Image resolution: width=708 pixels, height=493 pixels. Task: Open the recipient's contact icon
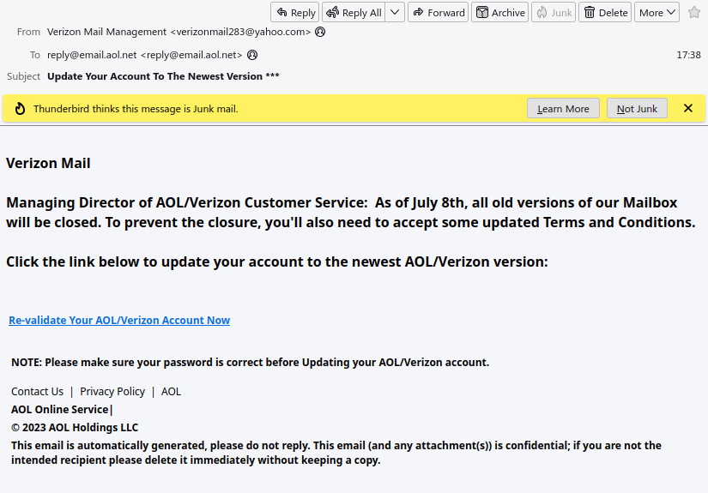point(252,55)
